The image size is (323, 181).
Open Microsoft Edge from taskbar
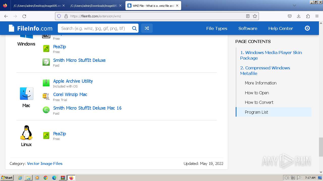tap(54, 178)
